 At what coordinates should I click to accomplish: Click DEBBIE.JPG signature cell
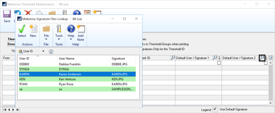119,64
